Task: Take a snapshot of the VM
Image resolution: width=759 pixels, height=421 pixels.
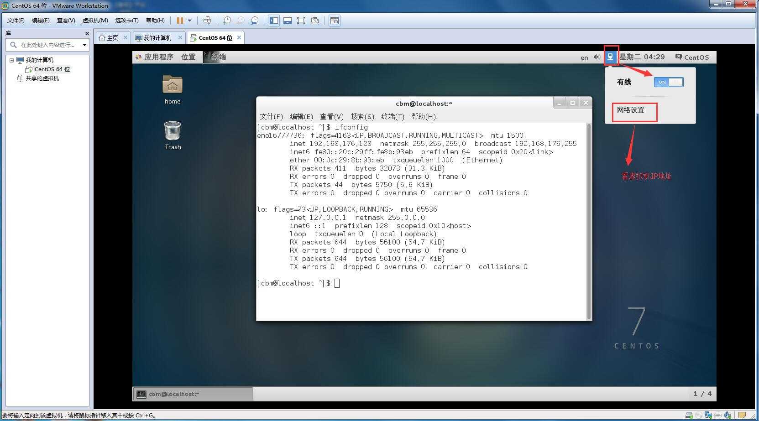Action: (227, 21)
